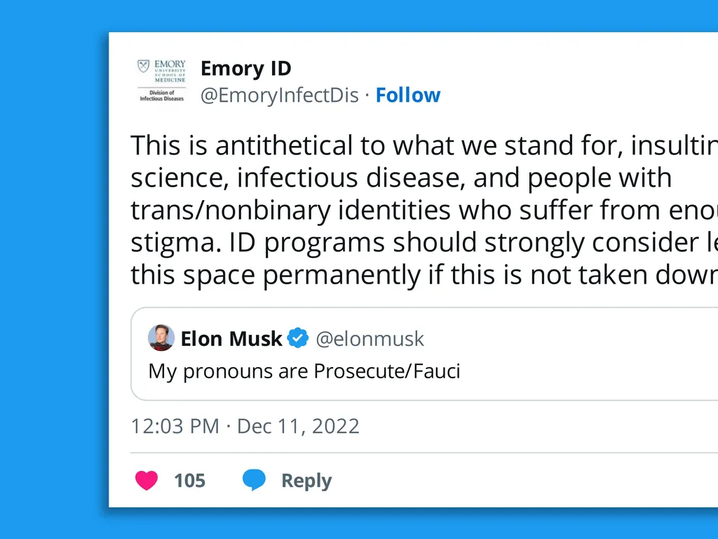The width and height of the screenshot is (718, 539).
Task: Click Elon Musk's small avatar photo
Action: (161, 338)
